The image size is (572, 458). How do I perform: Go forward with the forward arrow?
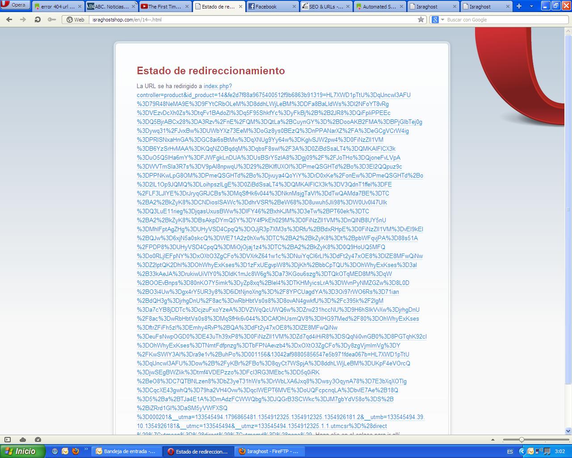point(23,20)
